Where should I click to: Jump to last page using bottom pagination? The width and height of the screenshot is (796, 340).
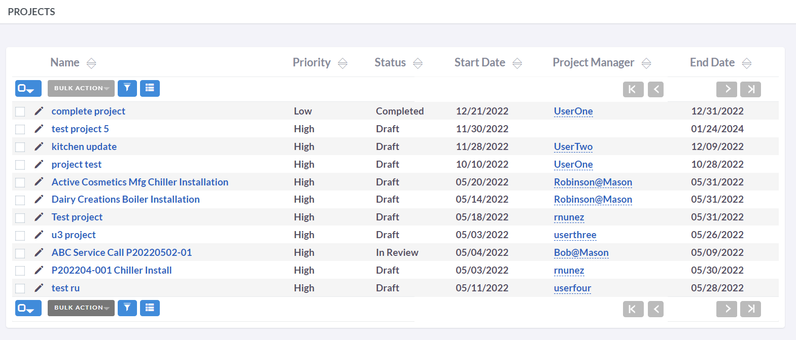coord(750,309)
